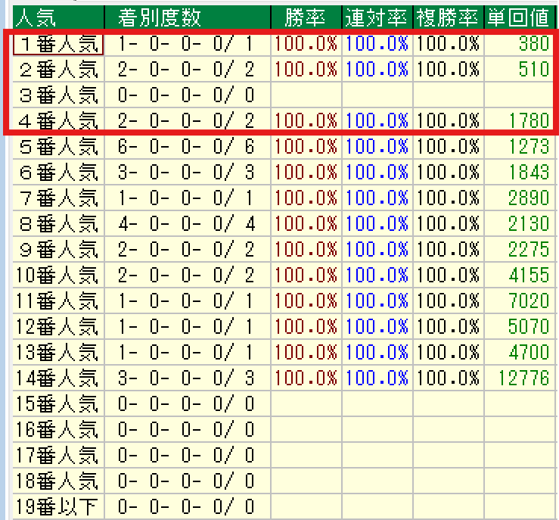Select the empty 3番人気 row label
The width and height of the screenshot is (559, 520).
tap(57, 95)
